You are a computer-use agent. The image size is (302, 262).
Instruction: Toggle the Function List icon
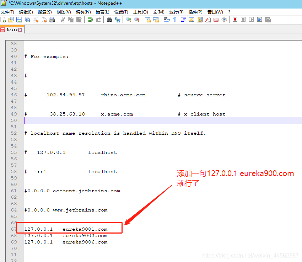[x=208, y=20]
